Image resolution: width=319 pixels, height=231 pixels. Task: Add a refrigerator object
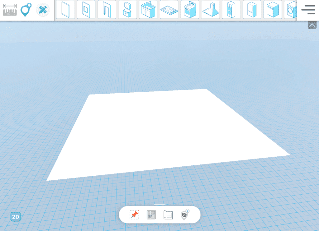coord(252,10)
